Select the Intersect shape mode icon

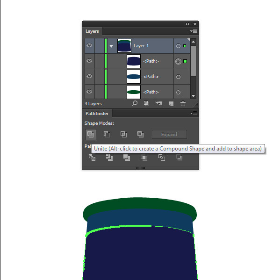(x=123, y=134)
